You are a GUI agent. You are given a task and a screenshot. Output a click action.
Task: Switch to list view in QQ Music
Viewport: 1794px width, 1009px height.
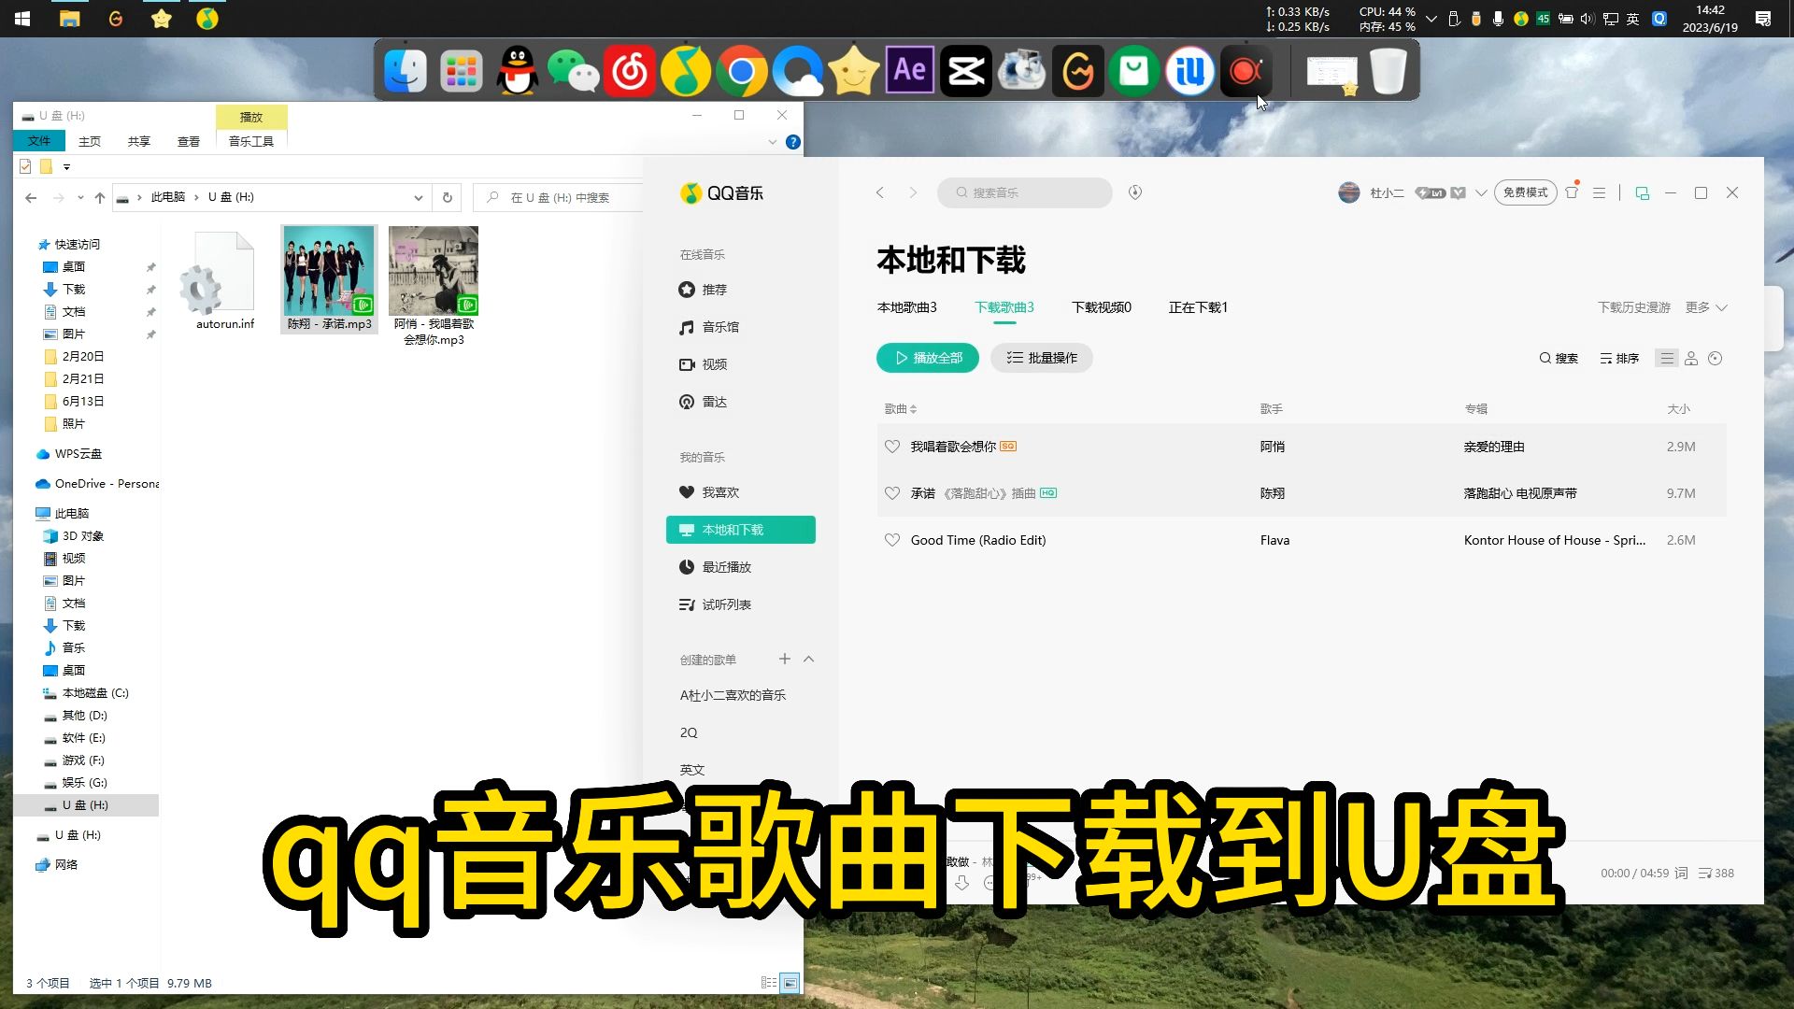[1667, 359]
